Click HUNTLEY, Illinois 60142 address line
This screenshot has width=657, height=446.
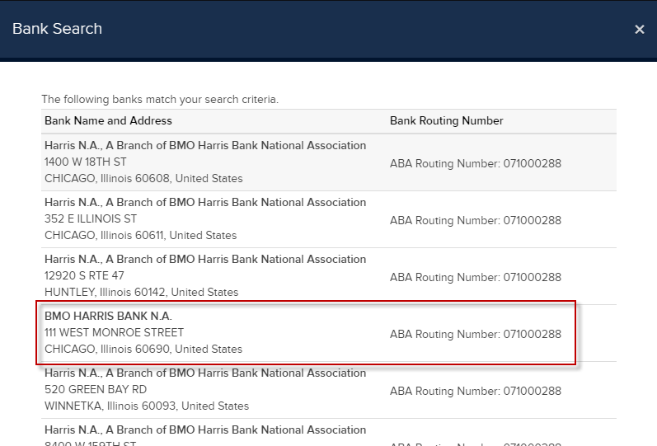click(142, 292)
